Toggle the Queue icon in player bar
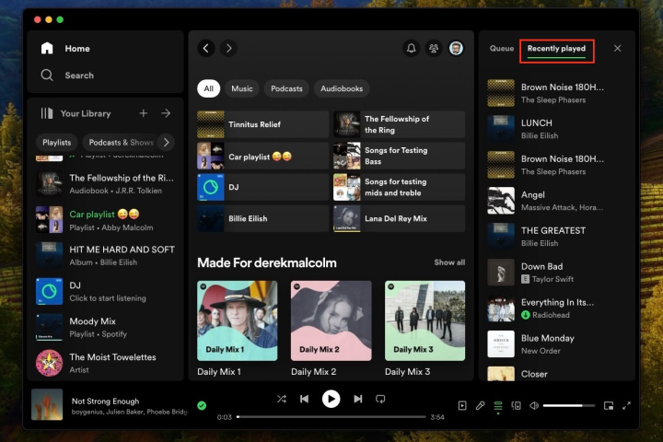This screenshot has width=663, height=442. pos(498,406)
